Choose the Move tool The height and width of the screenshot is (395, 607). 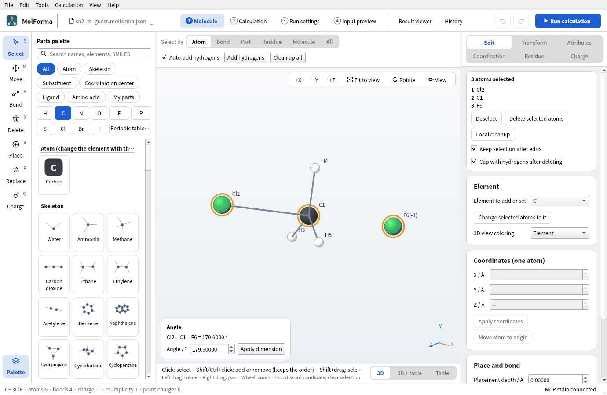(16, 73)
